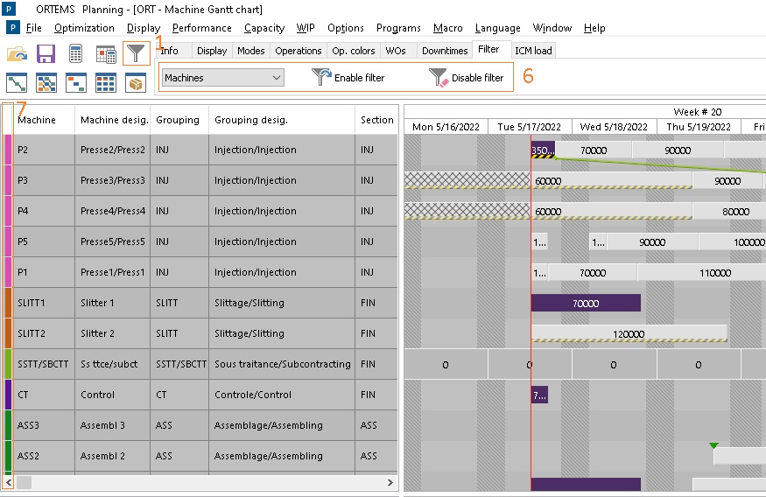This screenshot has width=766, height=497.
Task: Open the Display menu in menu bar
Action: (144, 28)
